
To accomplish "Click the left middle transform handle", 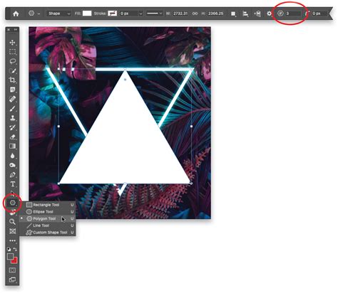I will pos(58,127).
